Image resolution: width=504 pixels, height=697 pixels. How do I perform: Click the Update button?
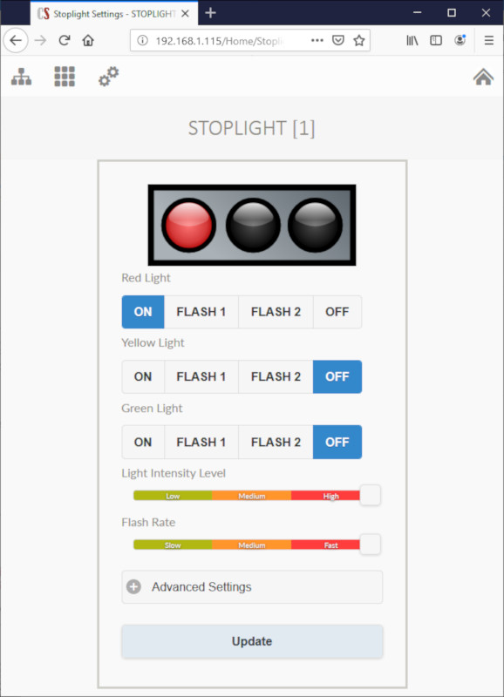pos(252,641)
